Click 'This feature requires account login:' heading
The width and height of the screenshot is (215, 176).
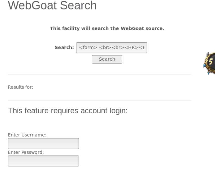tap(68, 111)
